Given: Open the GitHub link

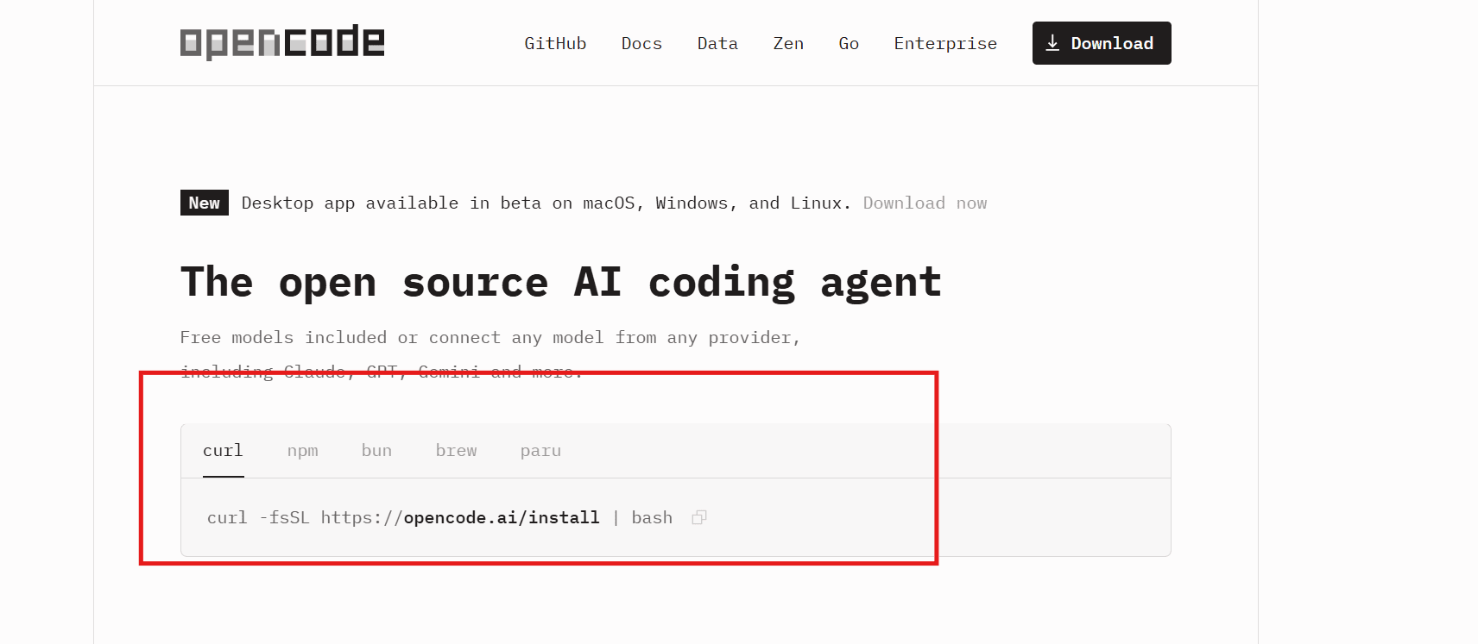Looking at the screenshot, I should click(555, 43).
